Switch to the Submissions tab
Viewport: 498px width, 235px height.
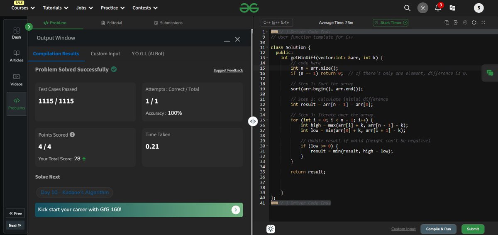168,23
